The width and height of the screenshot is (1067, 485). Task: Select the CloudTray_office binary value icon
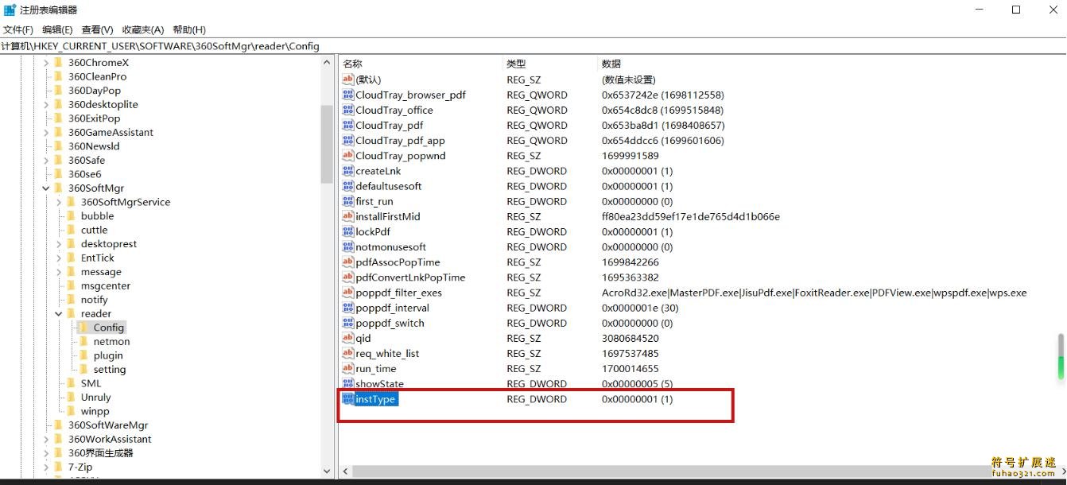(347, 110)
